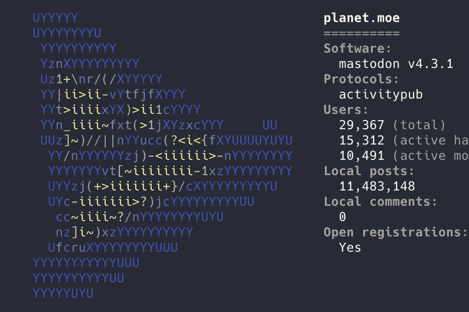Click the equals-sign underline below planet.moe
469x312 pixels.
(362, 33)
